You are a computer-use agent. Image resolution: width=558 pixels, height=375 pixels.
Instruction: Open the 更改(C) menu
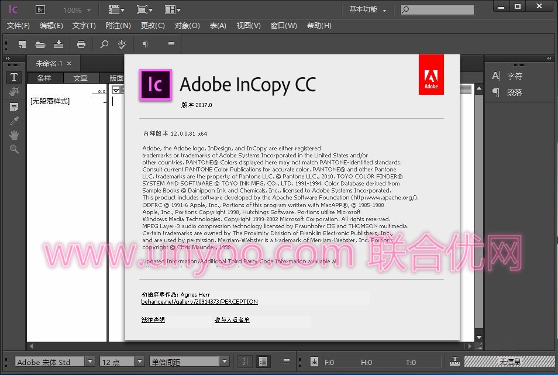tap(153, 26)
